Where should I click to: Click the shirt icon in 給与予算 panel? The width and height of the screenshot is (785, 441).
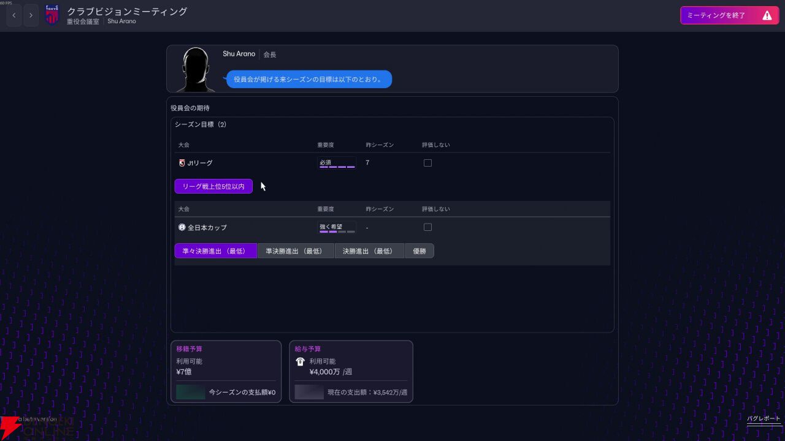[x=300, y=362]
